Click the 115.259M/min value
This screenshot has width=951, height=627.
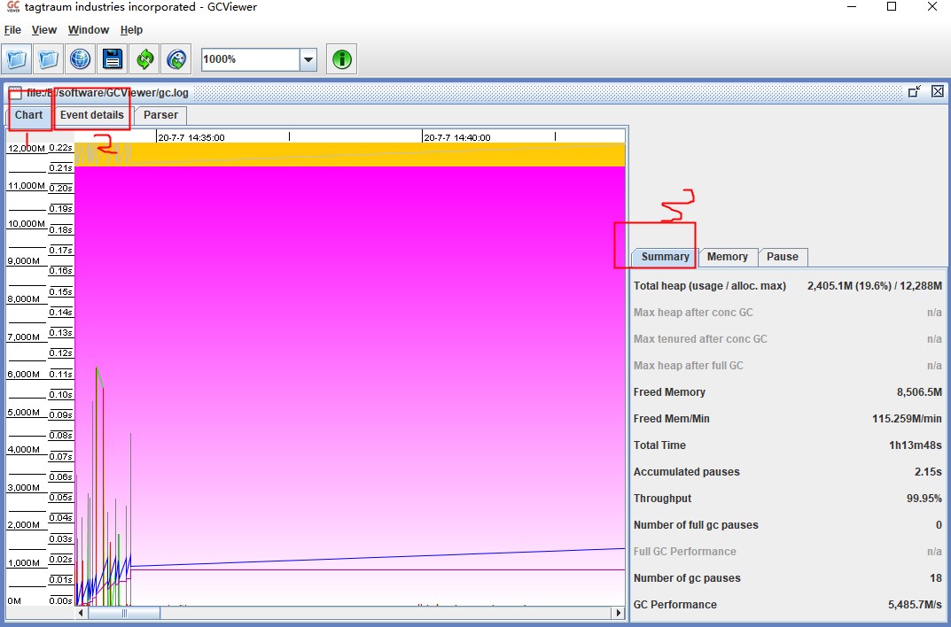pos(907,419)
